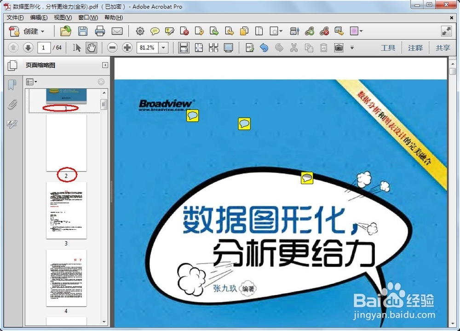Click the scissors cut icon
The height and width of the screenshot is (331, 460).
293,47
